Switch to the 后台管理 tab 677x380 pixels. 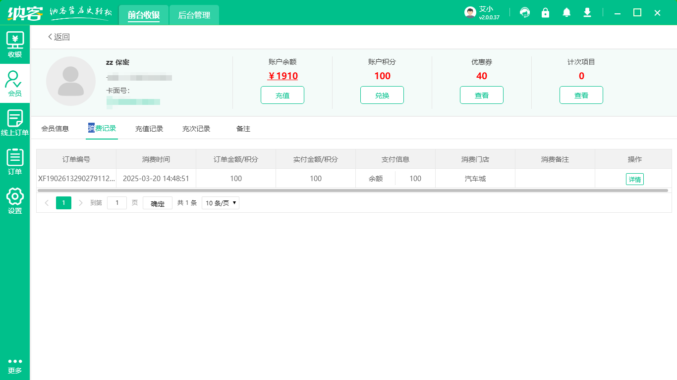point(194,15)
